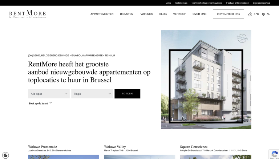Click the weather icon showing 5 °C
279x159 pixels.
(250, 14)
